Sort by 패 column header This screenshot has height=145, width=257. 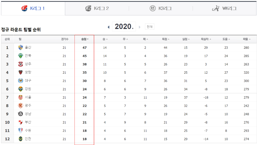pyautogui.click(x=145, y=39)
